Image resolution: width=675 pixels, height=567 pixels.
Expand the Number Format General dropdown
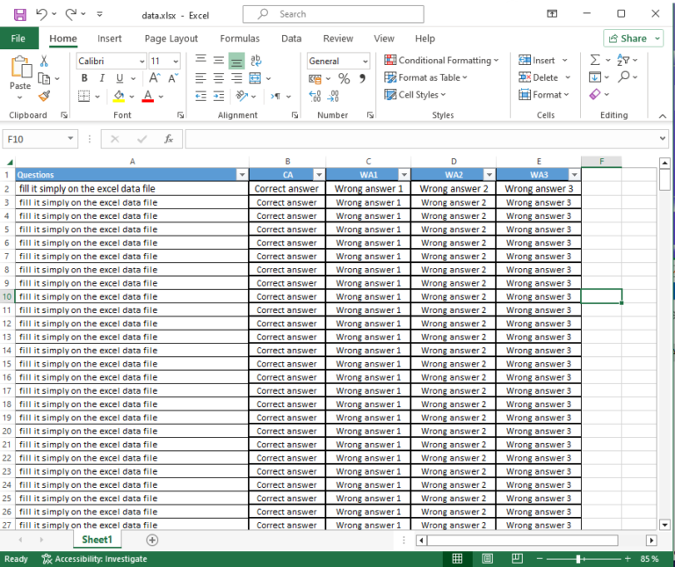pyautogui.click(x=365, y=61)
